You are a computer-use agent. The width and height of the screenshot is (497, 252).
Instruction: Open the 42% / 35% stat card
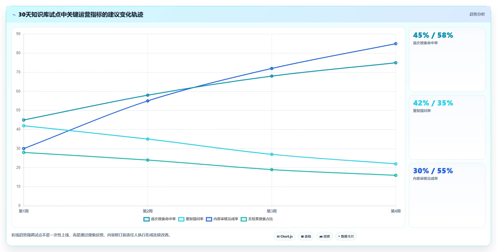[x=447, y=127]
